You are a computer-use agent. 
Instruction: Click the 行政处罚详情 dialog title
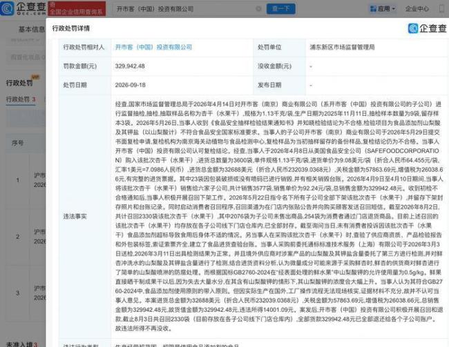pyautogui.click(x=71, y=28)
